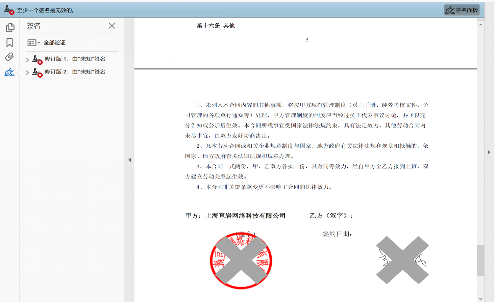The image size is (495, 302).
Task: Select the 修订版 2: 由"未知"签名 row
Action: pos(75,72)
